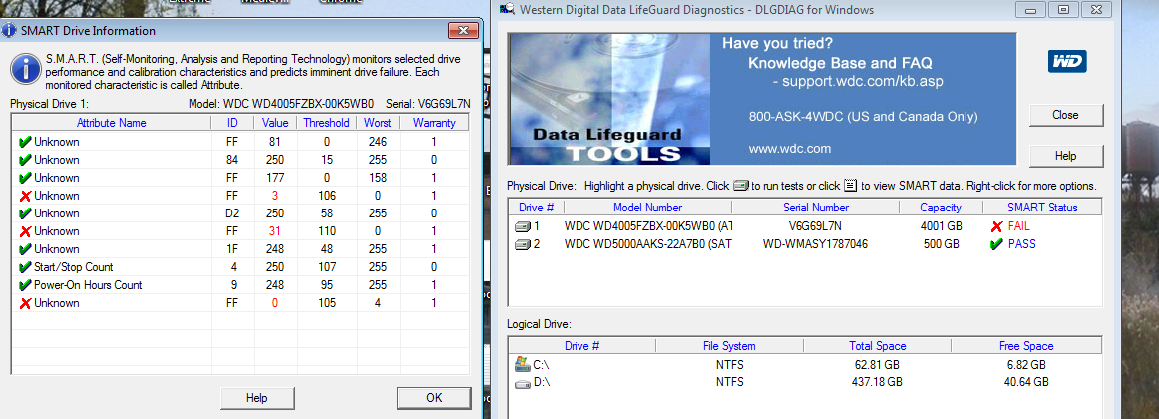Image resolution: width=1159 pixels, height=419 pixels.
Task: Click green check icon on row with ID 84
Action: (x=25, y=160)
